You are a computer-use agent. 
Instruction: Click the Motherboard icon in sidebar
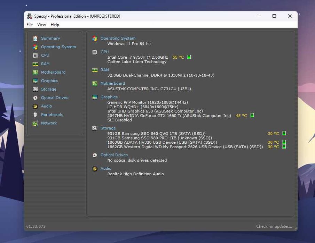pyautogui.click(x=36, y=72)
